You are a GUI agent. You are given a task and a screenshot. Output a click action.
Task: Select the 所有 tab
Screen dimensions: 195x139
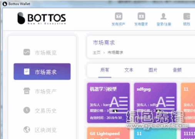coord(105,70)
